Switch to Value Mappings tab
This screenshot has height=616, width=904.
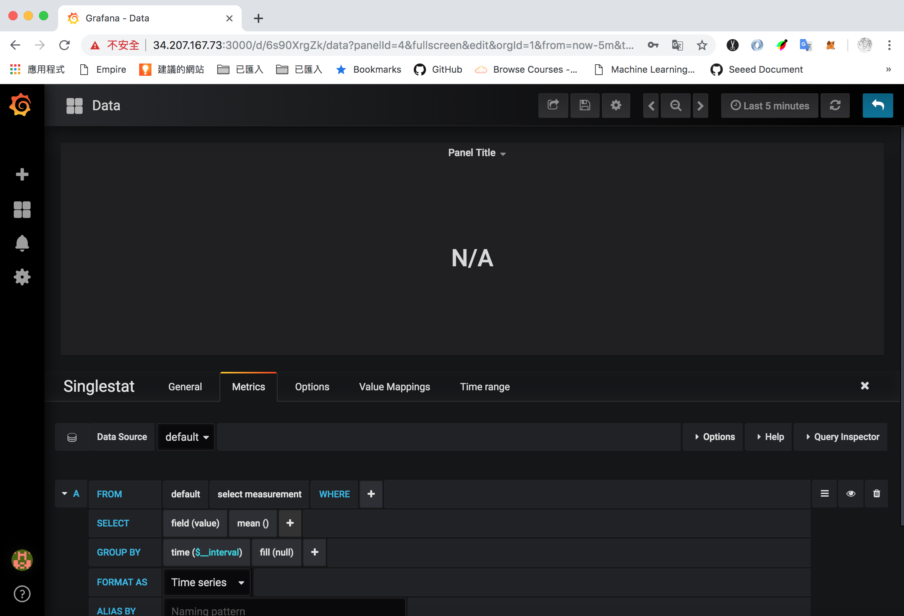point(394,387)
